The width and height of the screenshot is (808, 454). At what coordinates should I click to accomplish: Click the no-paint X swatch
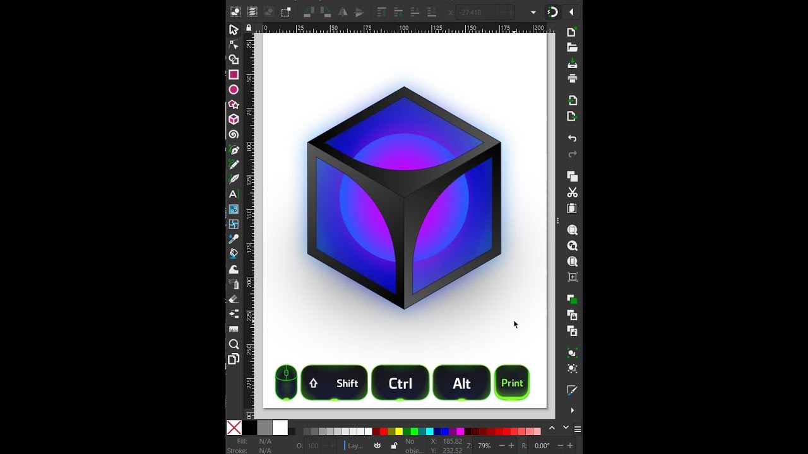pyautogui.click(x=234, y=428)
